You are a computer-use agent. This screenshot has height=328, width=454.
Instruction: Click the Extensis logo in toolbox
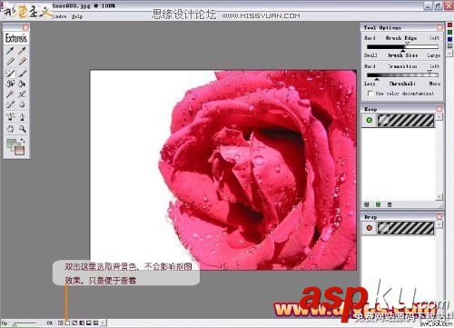tap(16, 38)
